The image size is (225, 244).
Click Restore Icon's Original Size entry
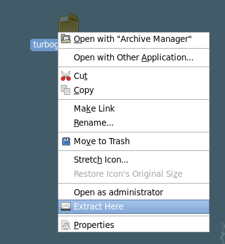[133, 174]
